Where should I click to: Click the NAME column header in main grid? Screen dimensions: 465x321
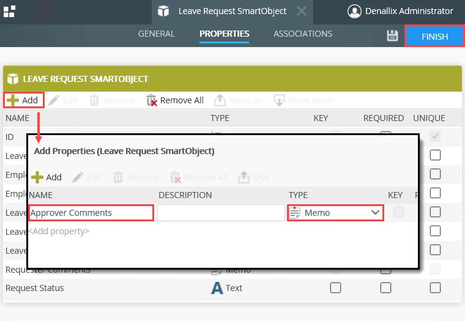[x=17, y=118]
